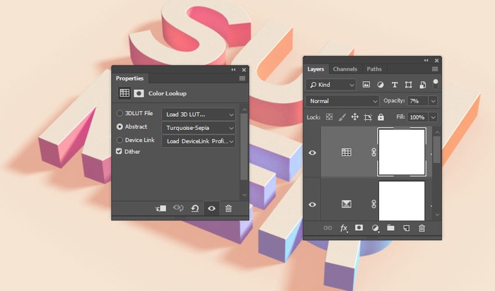Clip adjustment to layer icon
The width and height of the screenshot is (495, 291).
click(161, 208)
